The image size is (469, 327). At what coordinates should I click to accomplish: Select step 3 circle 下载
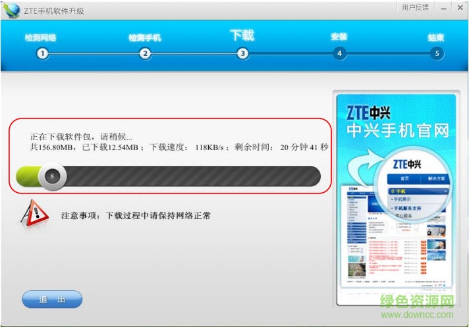[242, 54]
